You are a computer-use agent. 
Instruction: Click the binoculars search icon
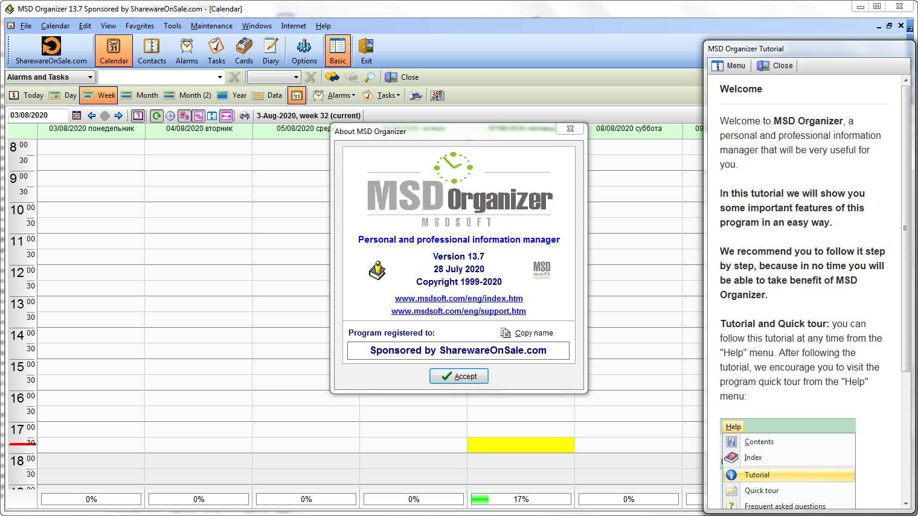point(332,77)
